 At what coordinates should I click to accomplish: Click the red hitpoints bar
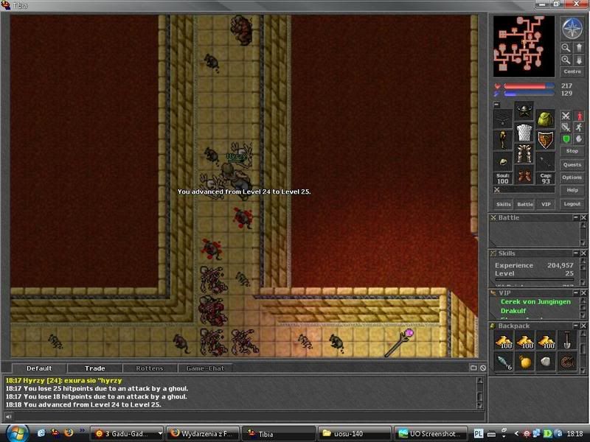pyautogui.click(x=529, y=86)
